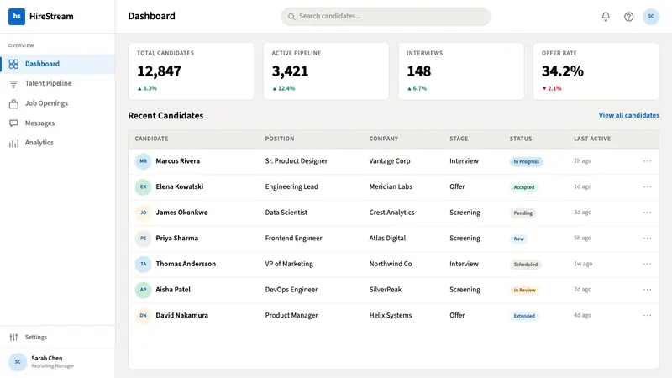Click the magnifier icon in search bar
The height and width of the screenshot is (378, 672).
(x=291, y=16)
